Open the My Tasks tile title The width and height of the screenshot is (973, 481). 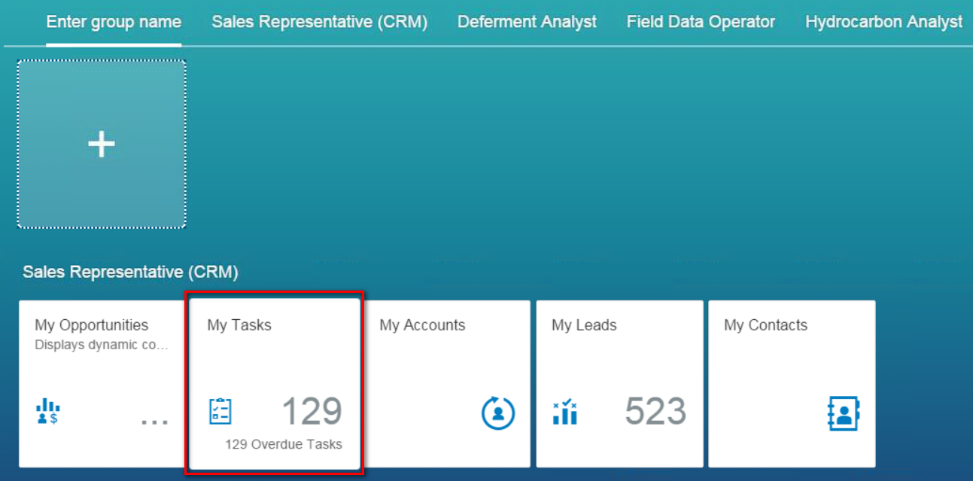click(x=239, y=325)
